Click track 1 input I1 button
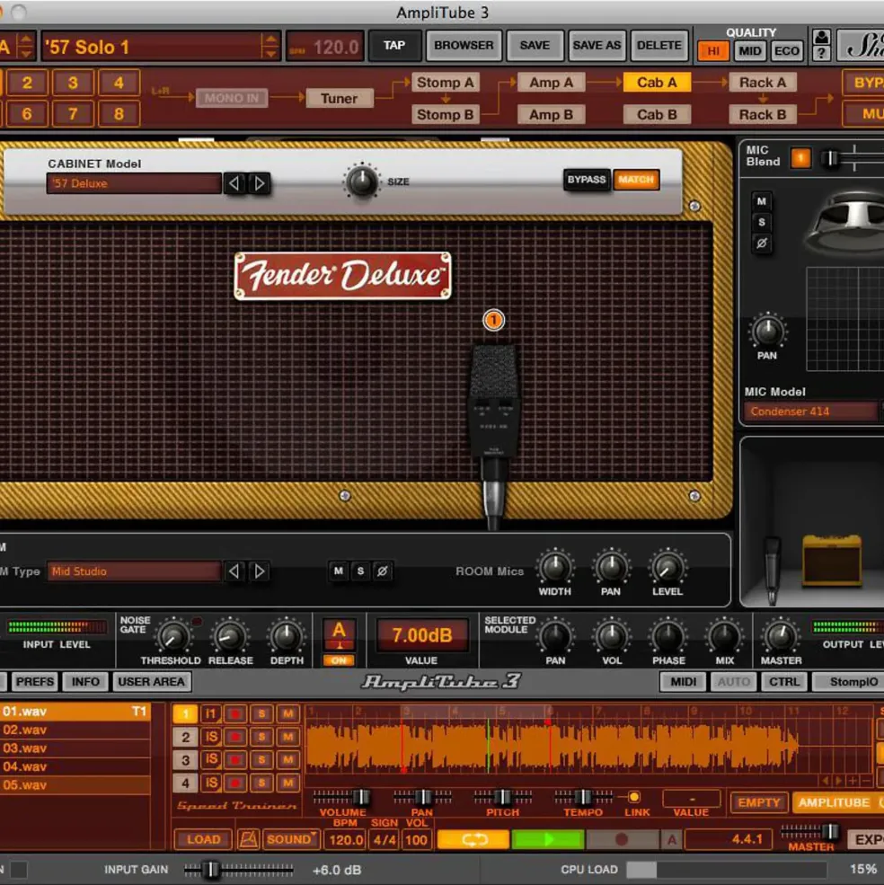 pos(210,714)
